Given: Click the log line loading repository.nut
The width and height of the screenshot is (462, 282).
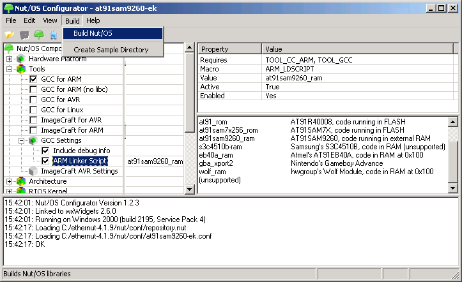Looking at the screenshot, I should pyautogui.click(x=95, y=228).
